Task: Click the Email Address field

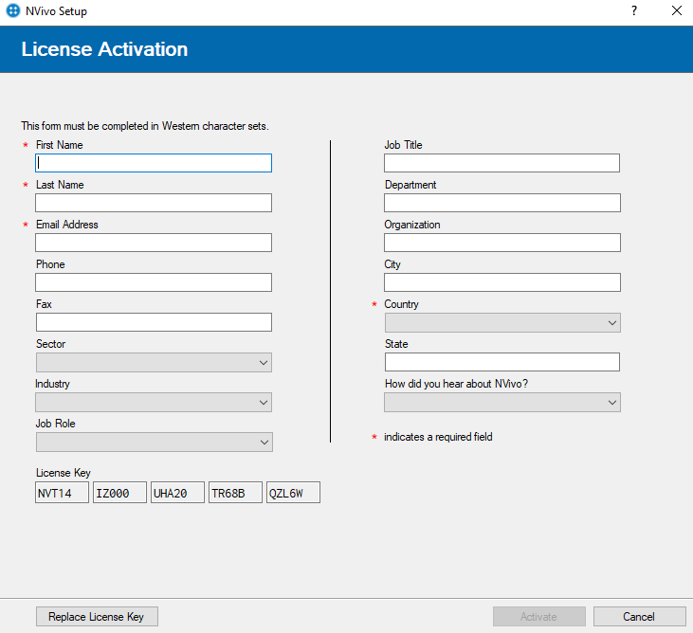Action: 154,243
